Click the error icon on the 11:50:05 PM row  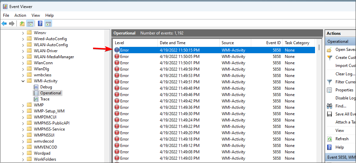[x=117, y=56]
